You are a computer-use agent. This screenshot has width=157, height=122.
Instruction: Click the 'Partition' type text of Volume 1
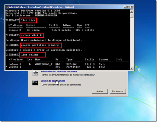[73, 67]
